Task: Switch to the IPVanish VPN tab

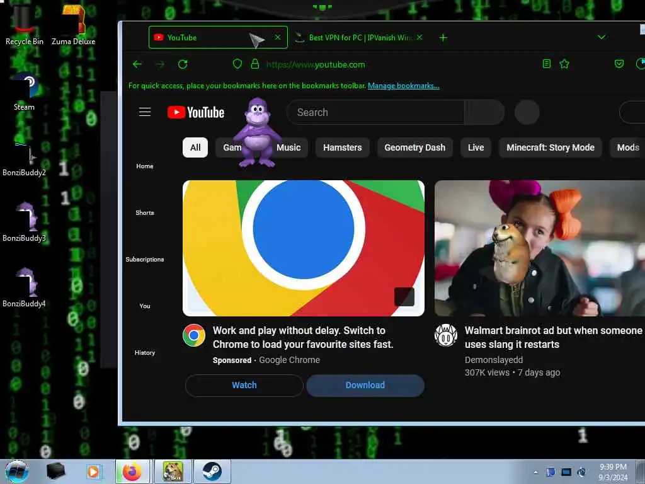Action: click(358, 37)
